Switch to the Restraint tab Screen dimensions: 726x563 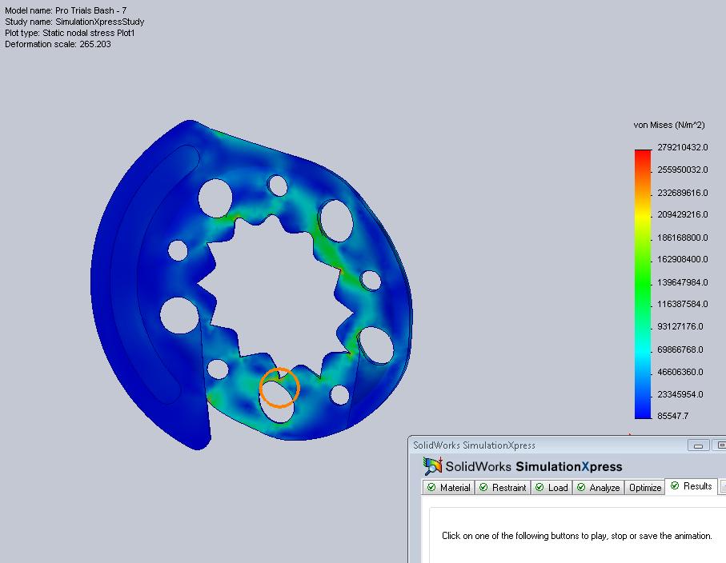click(503, 488)
